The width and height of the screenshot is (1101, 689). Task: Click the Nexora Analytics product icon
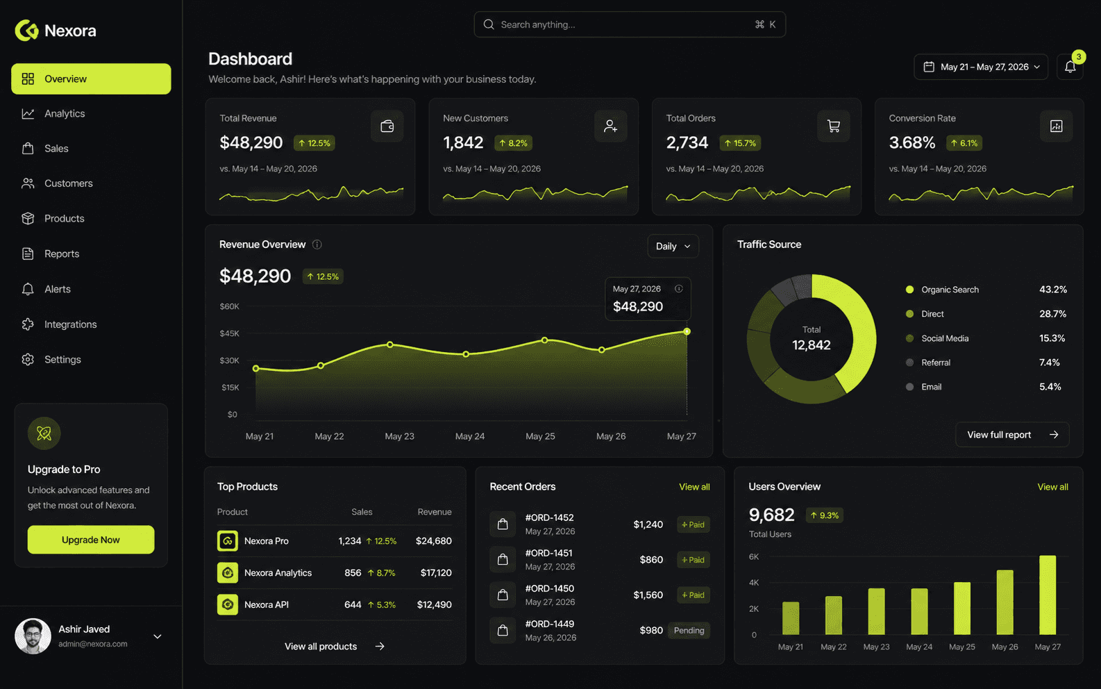coord(228,573)
